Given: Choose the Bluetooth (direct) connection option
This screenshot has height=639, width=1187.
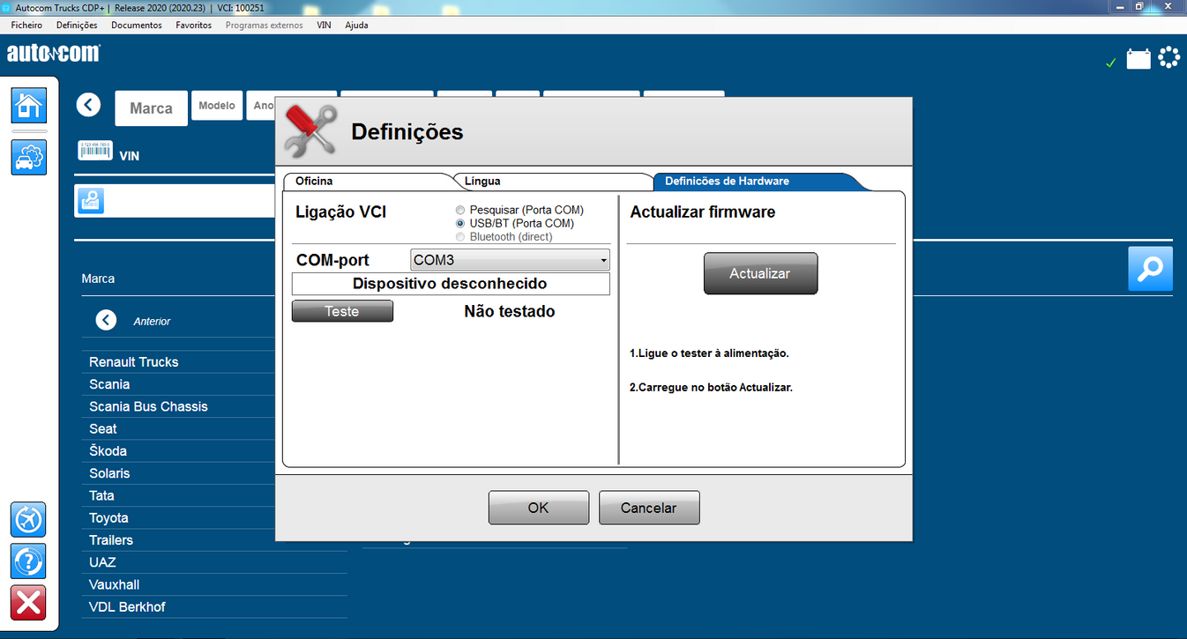Looking at the screenshot, I should coord(459,236).
